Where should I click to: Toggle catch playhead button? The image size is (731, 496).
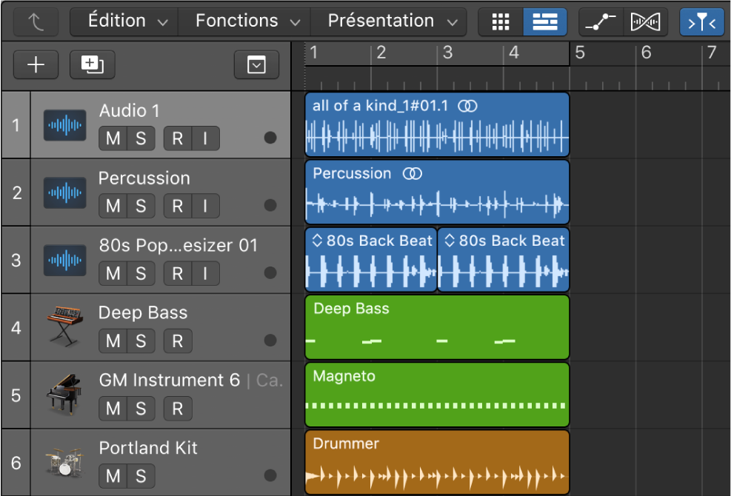click(701, 22)
